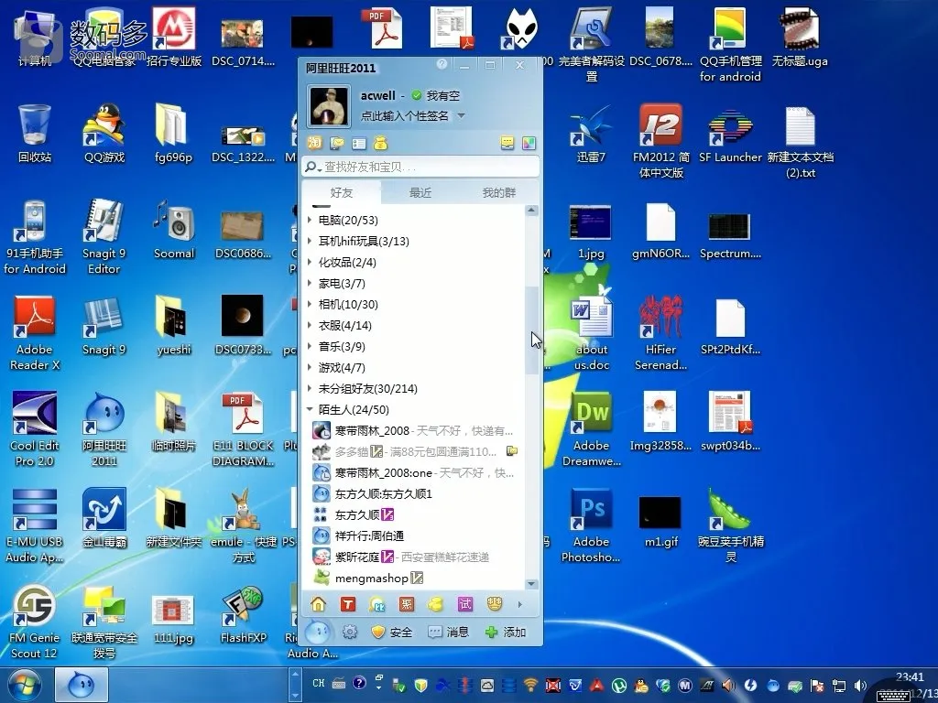This screenshot has width=938, height=703.
Task: Click the contact list scrollbar down arrow
Action: (531, 584)
